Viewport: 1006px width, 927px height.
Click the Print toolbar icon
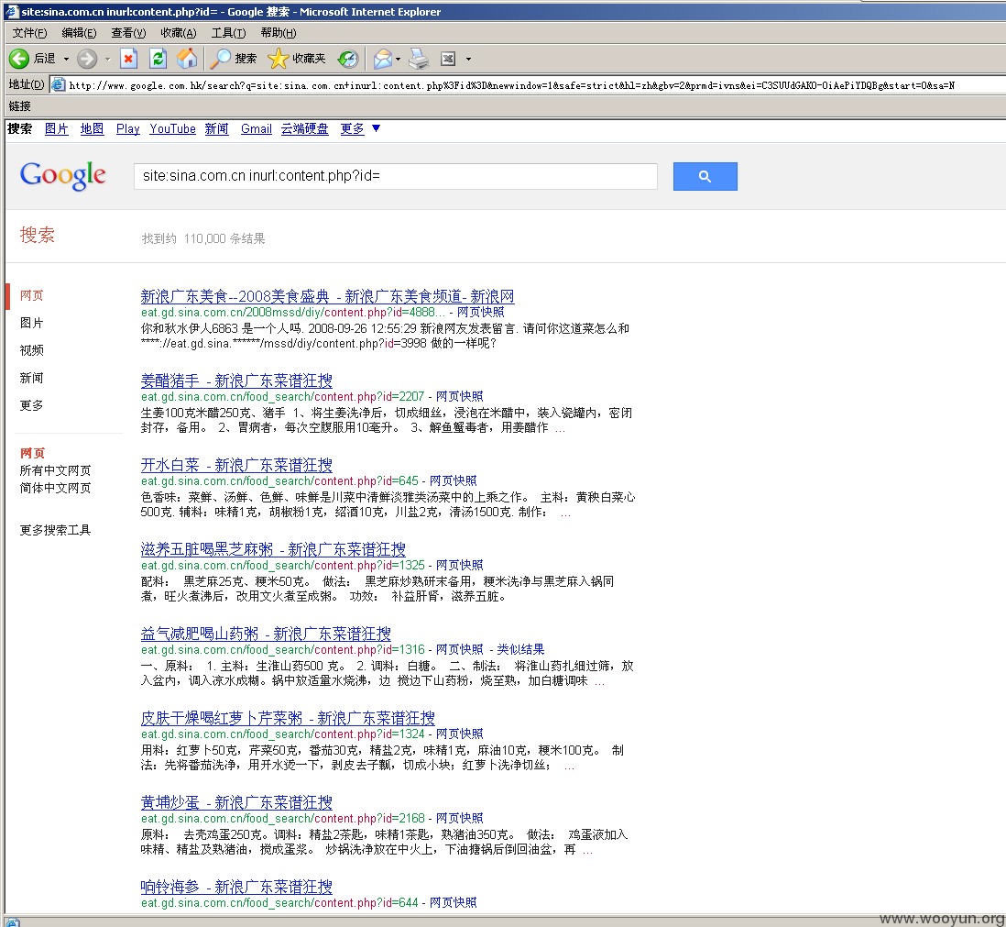[419, 59]
